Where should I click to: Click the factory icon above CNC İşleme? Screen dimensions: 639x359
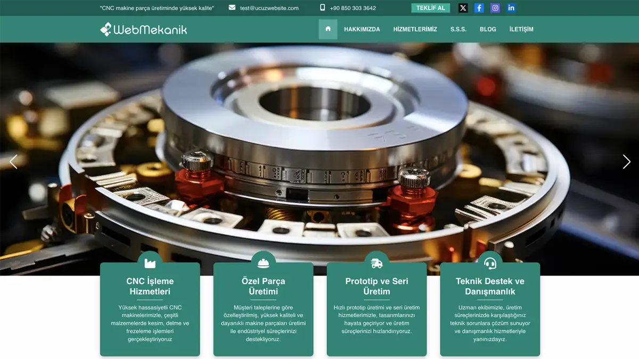coord(150,263)
